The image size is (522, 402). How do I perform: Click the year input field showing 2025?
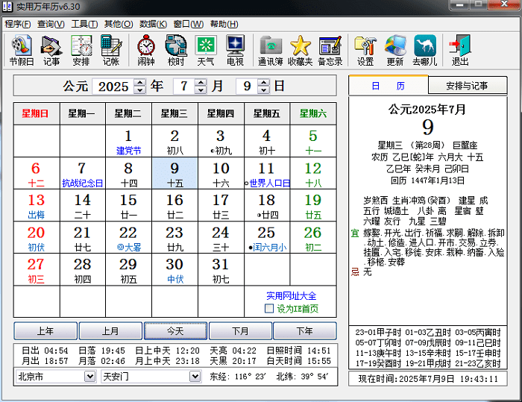[x=113, y=87]
